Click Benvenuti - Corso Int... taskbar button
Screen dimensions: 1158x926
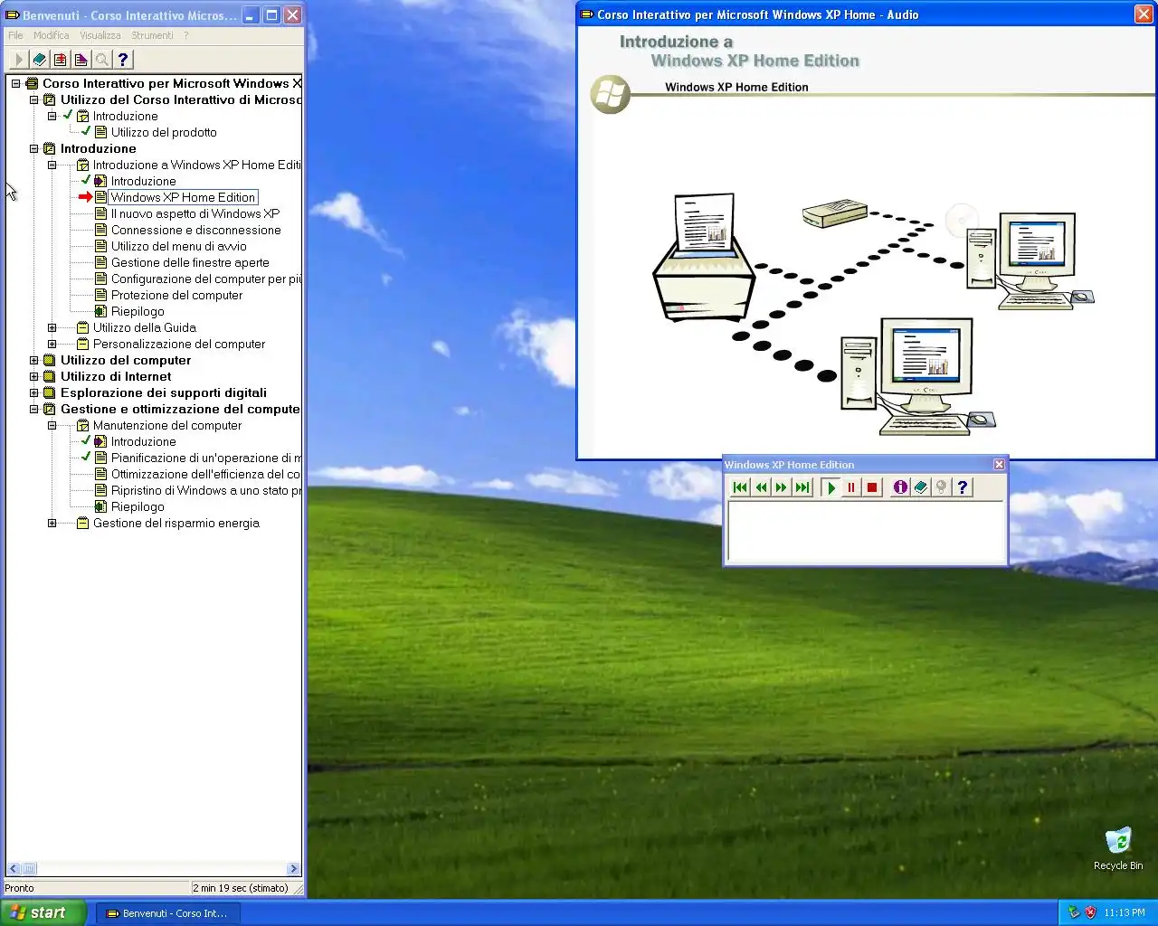pyautogui.click(x=167, y=913)
